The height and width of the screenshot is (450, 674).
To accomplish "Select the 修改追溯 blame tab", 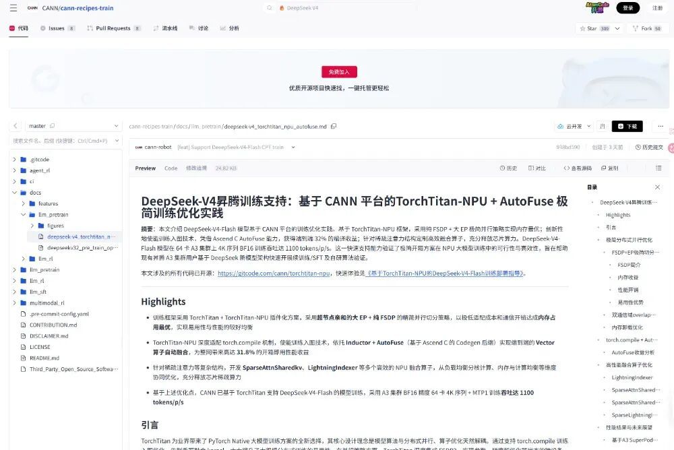I will click(x=196, y=168).
